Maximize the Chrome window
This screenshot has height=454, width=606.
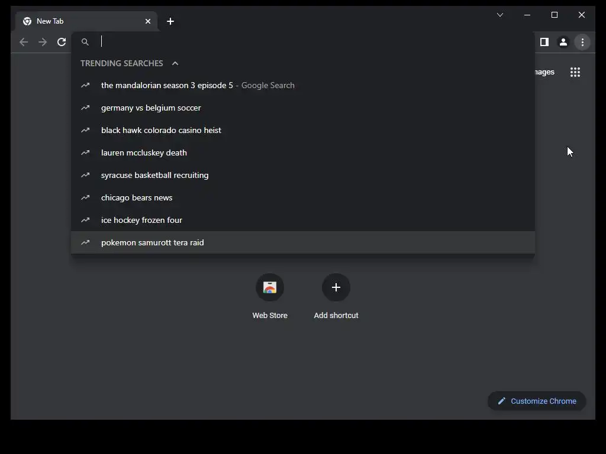(x=554, y=15)
